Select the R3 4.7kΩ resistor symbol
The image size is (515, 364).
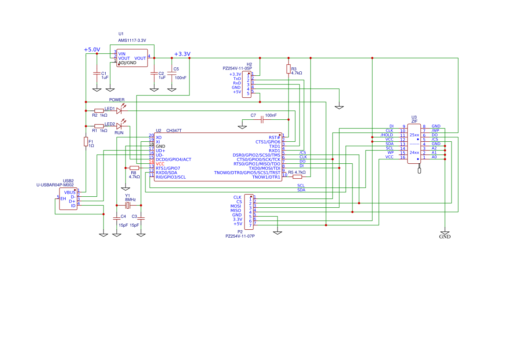coord(289,69)
